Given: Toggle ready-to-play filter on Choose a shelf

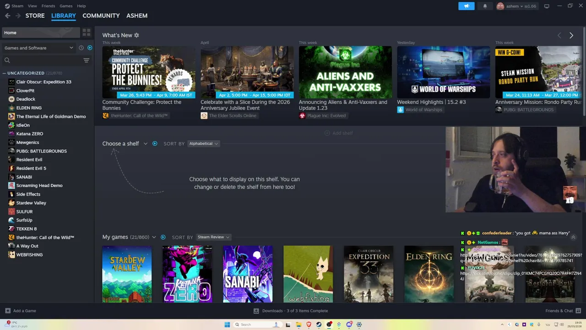Looking at the screenshot, I should coord(155,143).
